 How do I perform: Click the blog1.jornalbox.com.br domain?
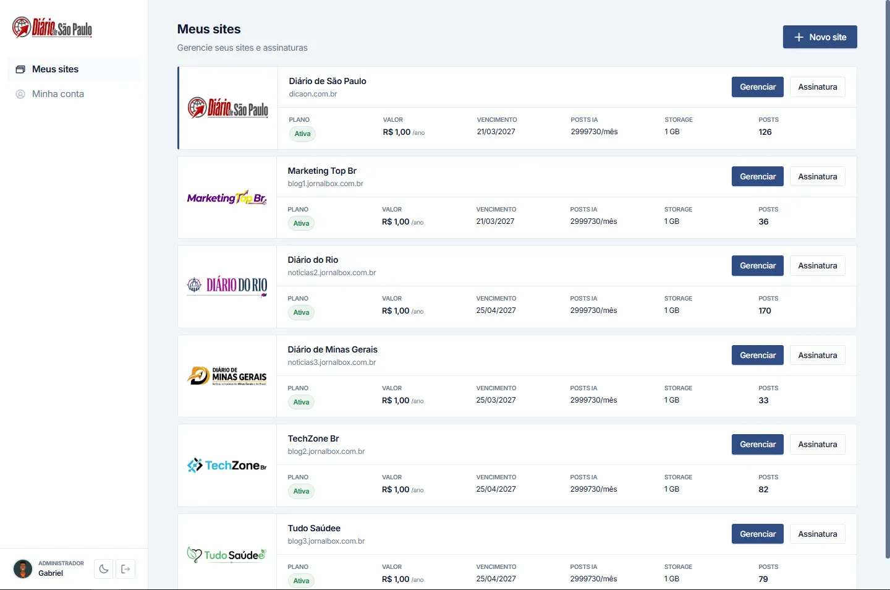coord(326,184)
